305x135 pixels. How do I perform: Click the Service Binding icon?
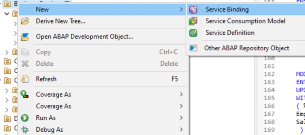pos(193,10)
